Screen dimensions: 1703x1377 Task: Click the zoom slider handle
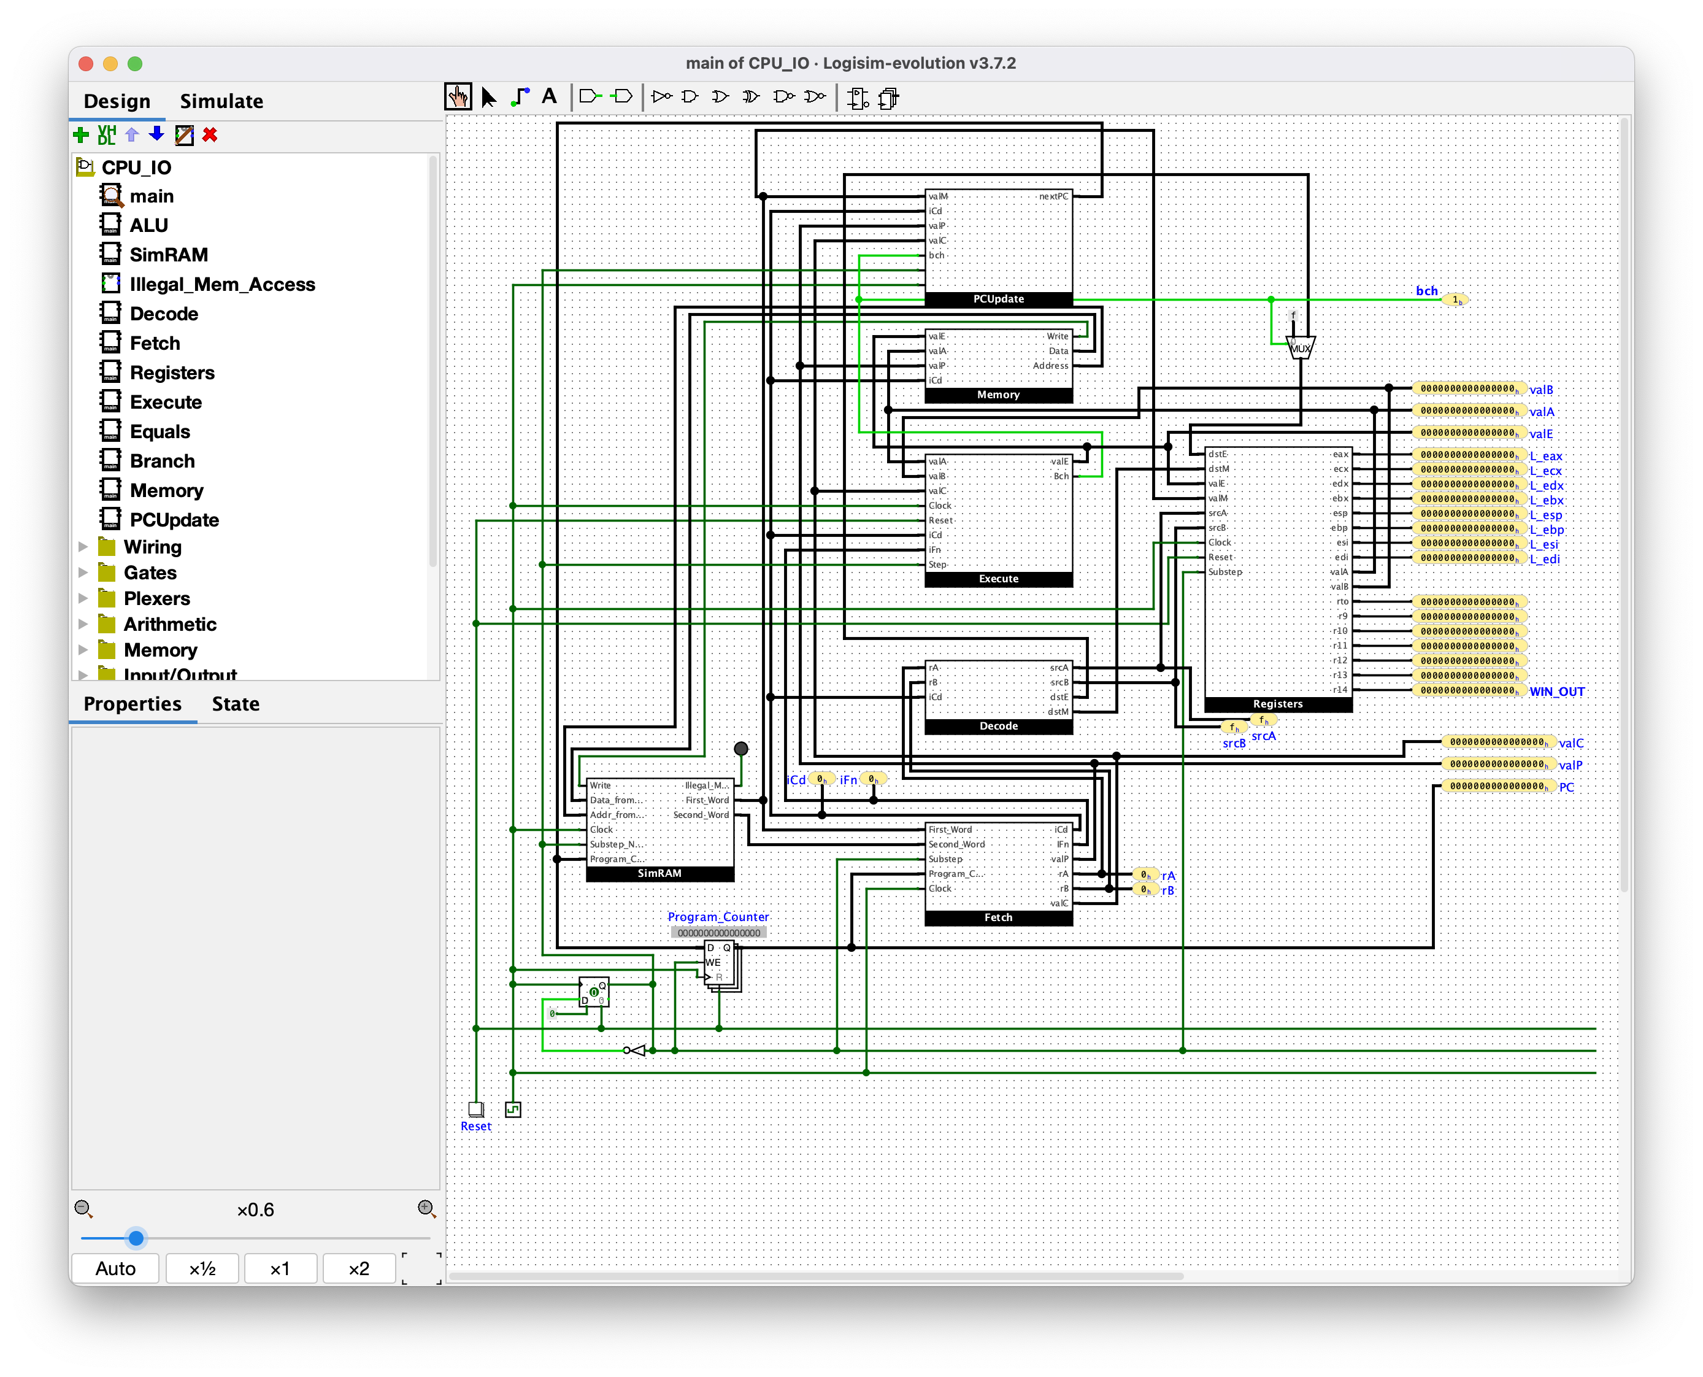(x=136, y=1237)
